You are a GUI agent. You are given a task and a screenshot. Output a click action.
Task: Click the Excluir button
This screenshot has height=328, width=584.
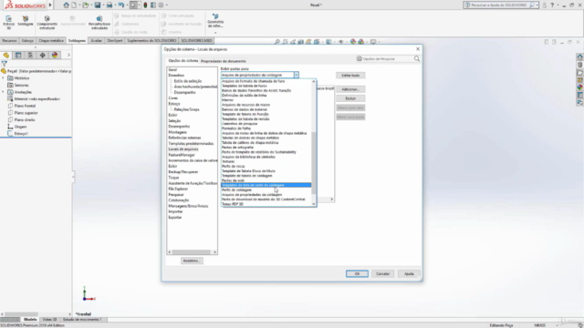pos(350,98)
